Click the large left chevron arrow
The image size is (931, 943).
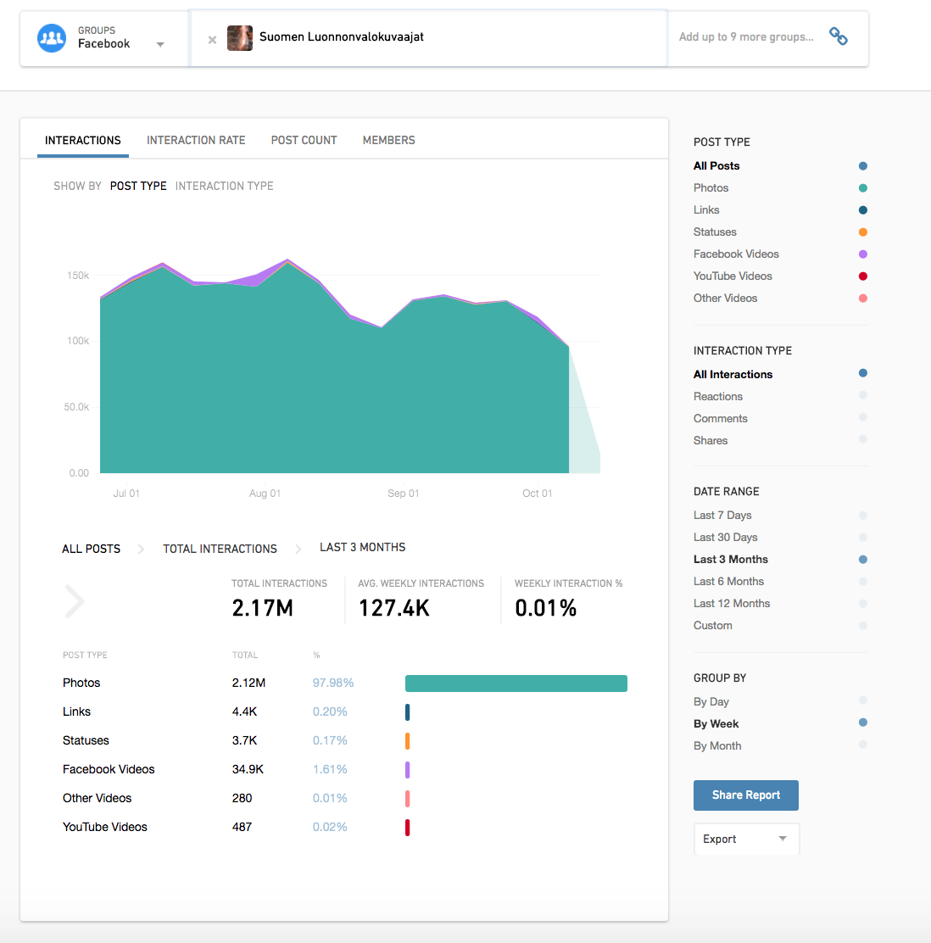[75, 601]
